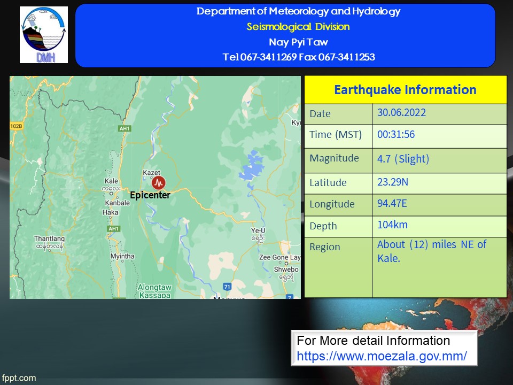
Task: Select the Ye-U town label on the map
Action: coord(258,231)
